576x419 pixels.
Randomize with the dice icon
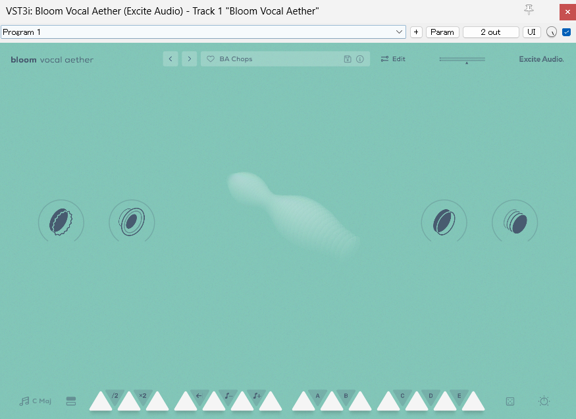tap(510, 401)
